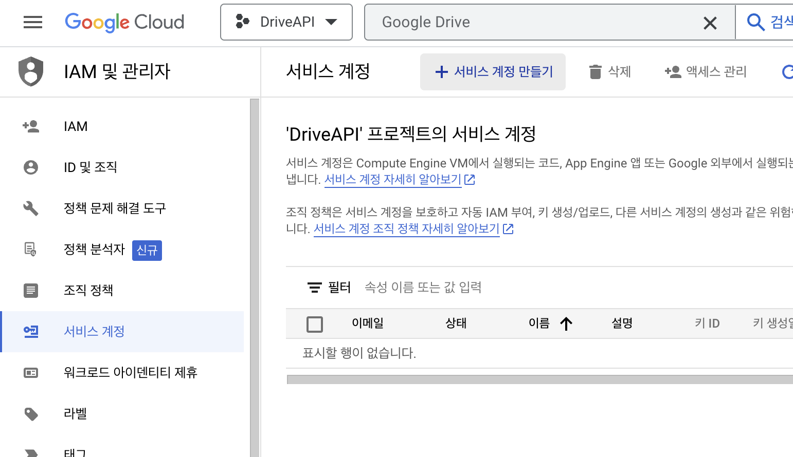
Task: Sort by the 이름 column header
Action: 539,323
